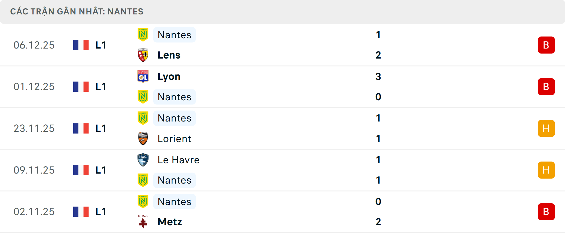
Task: Open the Le Havre team link
Action: click(178, 160)
